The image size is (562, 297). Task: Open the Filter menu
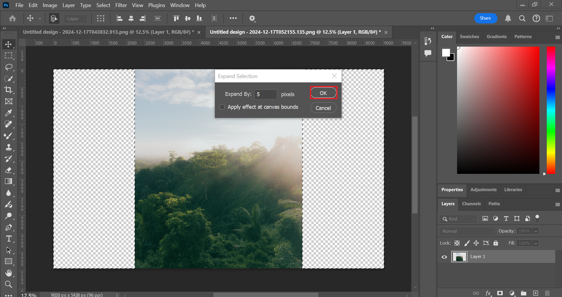point(121,5)
